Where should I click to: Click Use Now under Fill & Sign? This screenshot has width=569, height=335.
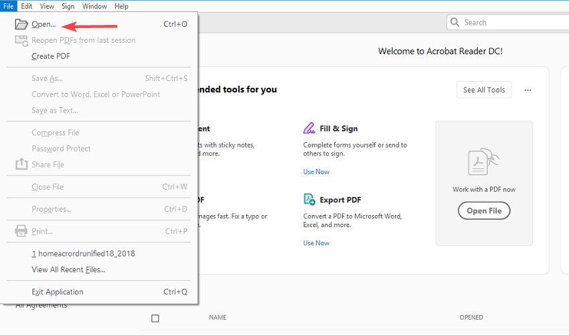(x=316, y=172)
